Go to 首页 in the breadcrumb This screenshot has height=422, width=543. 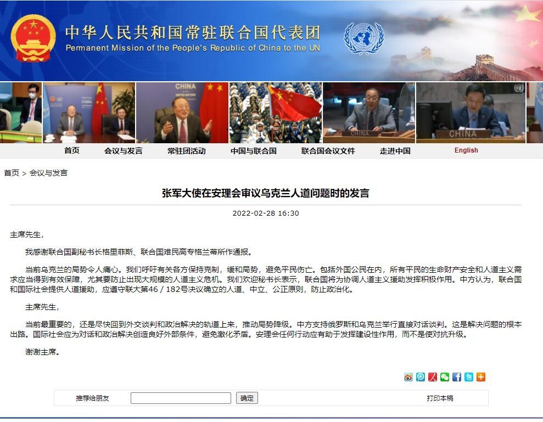[12, 173]
